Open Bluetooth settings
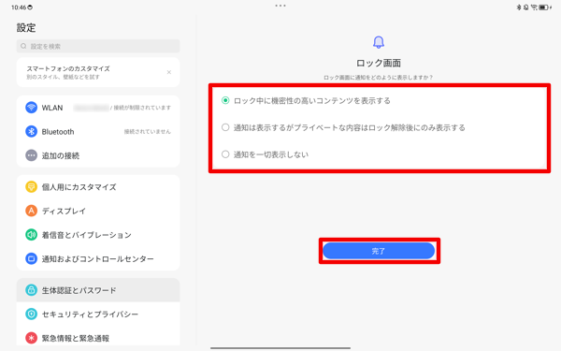Screen dimensions: 561x351 [x=98, y=131]
